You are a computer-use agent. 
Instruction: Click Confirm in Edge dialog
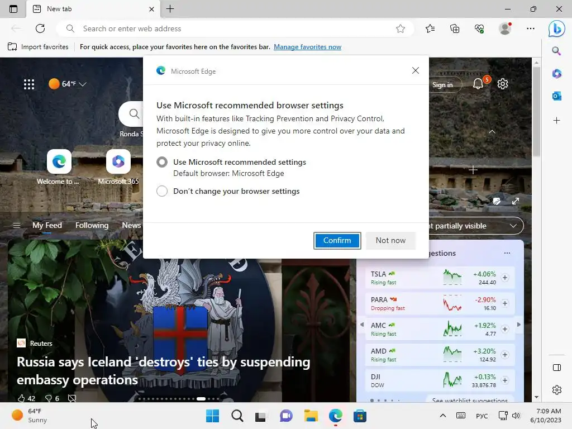(x=337, y=240)
